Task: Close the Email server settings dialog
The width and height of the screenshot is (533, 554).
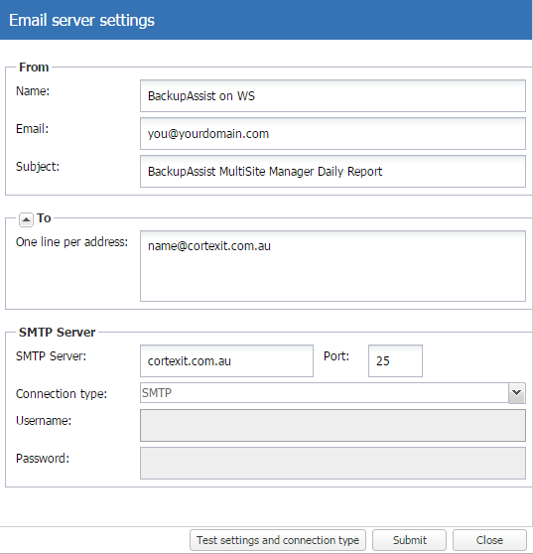Action: pos(489,540)
